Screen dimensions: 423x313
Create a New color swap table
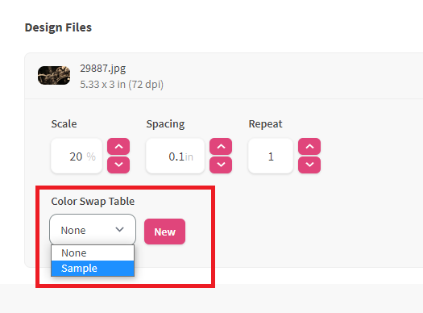(164, 232)
